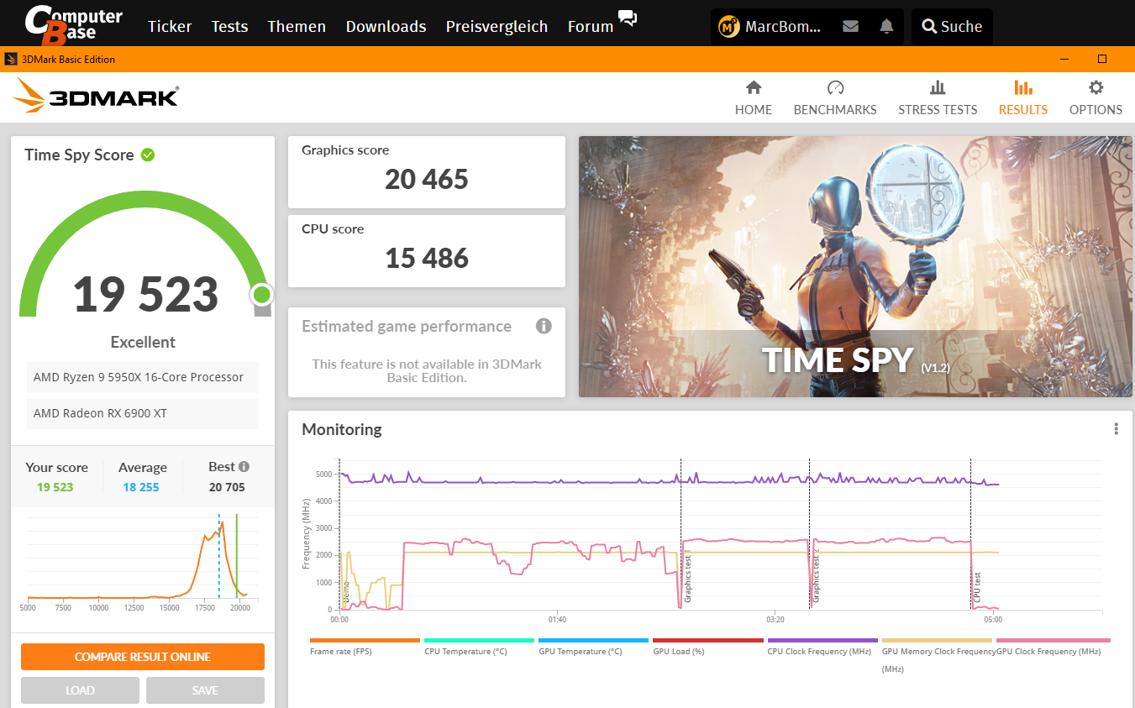Click the ComputerBase site logo
The image size is (1135, 708).
click(x=74, y=24)
